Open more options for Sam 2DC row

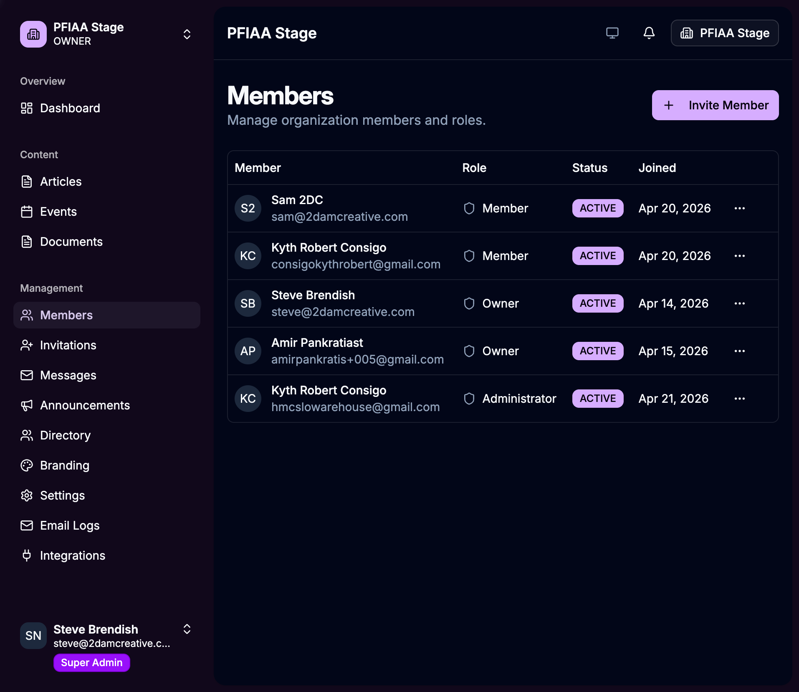click(x=740, y=208)
